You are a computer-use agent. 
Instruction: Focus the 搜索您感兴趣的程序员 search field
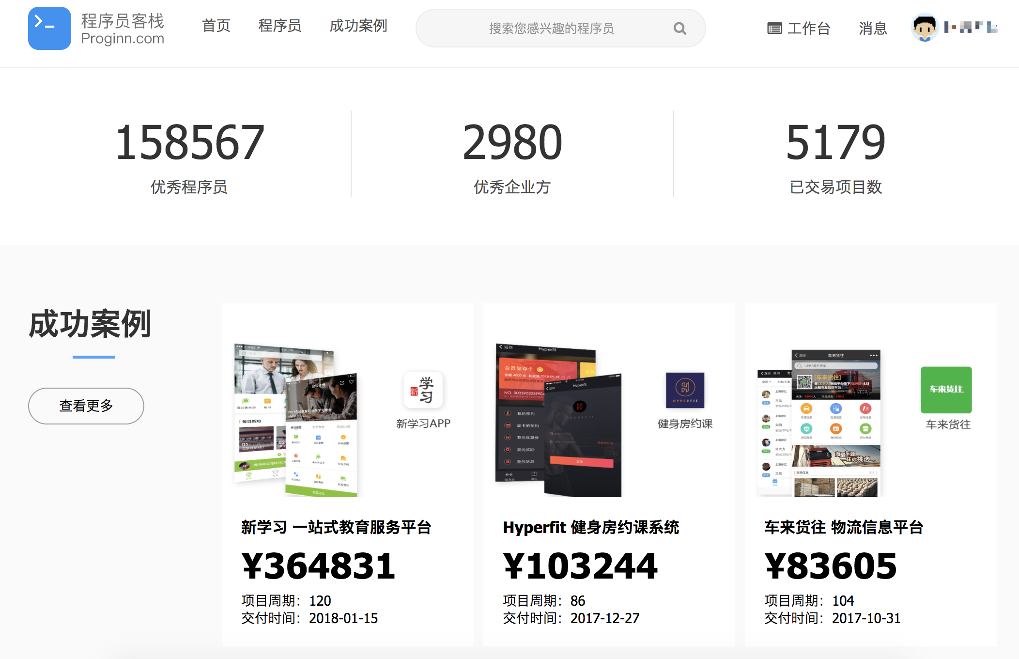pos(551,29)
